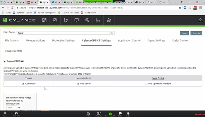This screenshot has height=117, width=205.
Task: Open Participantes panel in Zoom toolbar
Action: tap(98, 114)
